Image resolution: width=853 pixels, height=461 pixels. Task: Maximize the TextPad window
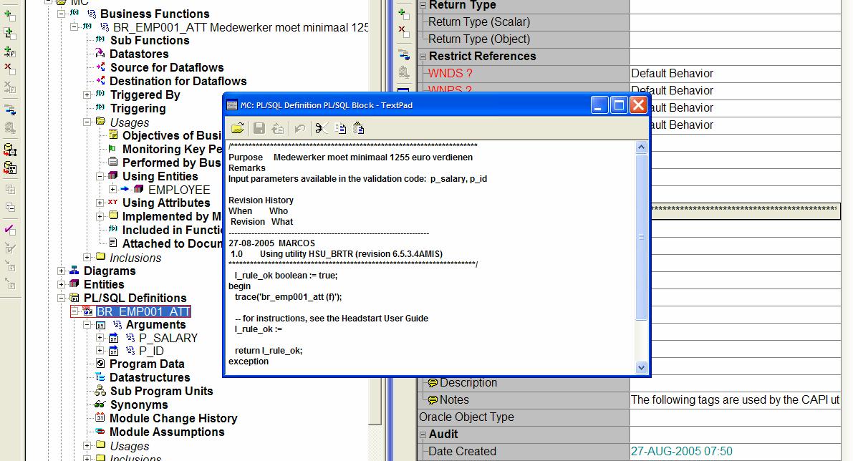click(x=619, y=105)
